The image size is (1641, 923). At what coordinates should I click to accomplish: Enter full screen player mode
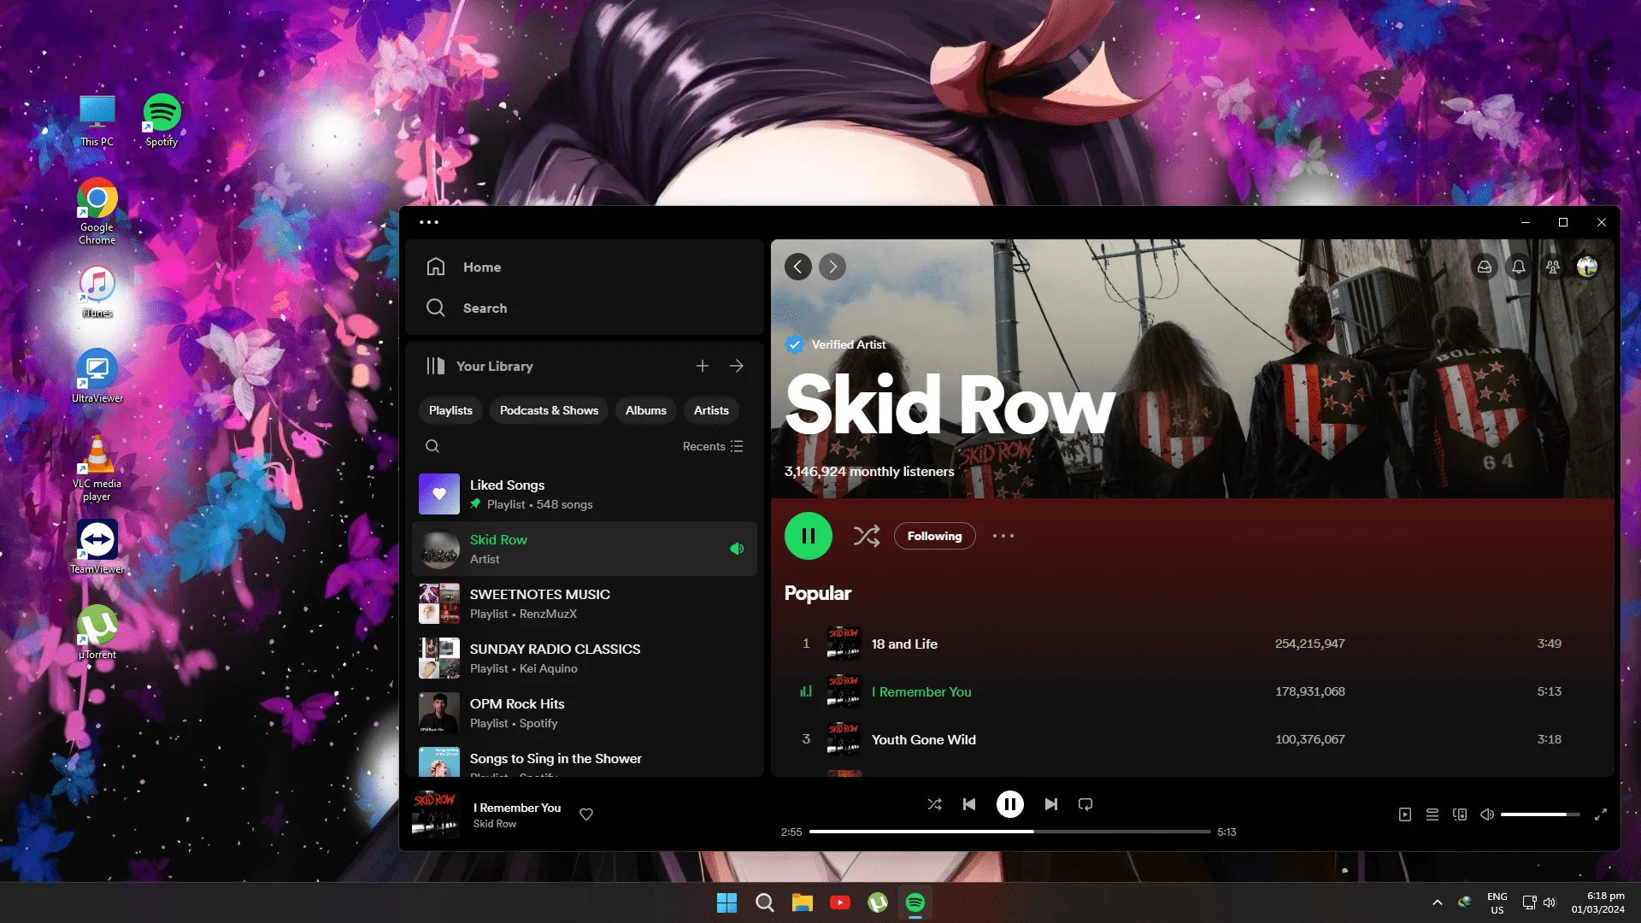pos(1601,814)
